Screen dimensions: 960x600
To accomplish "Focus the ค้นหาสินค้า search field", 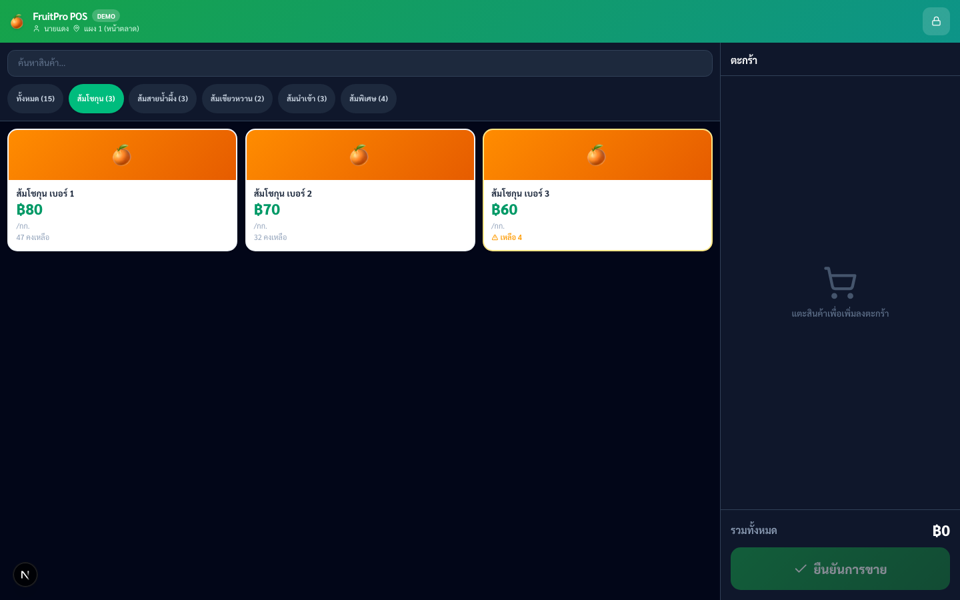I will (360, 63).
